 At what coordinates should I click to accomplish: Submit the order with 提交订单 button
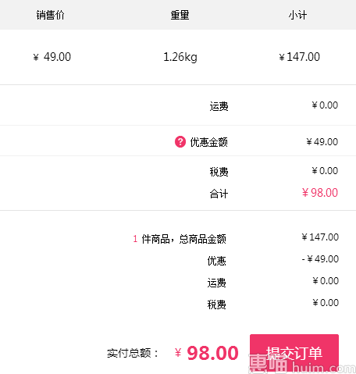pos(294,353)
